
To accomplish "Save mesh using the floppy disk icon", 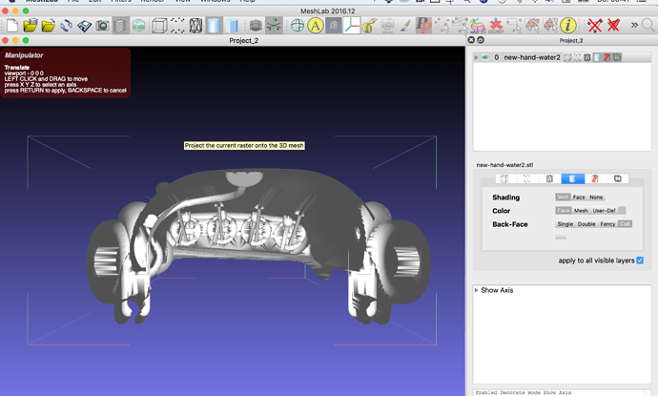I will point(84,26).
